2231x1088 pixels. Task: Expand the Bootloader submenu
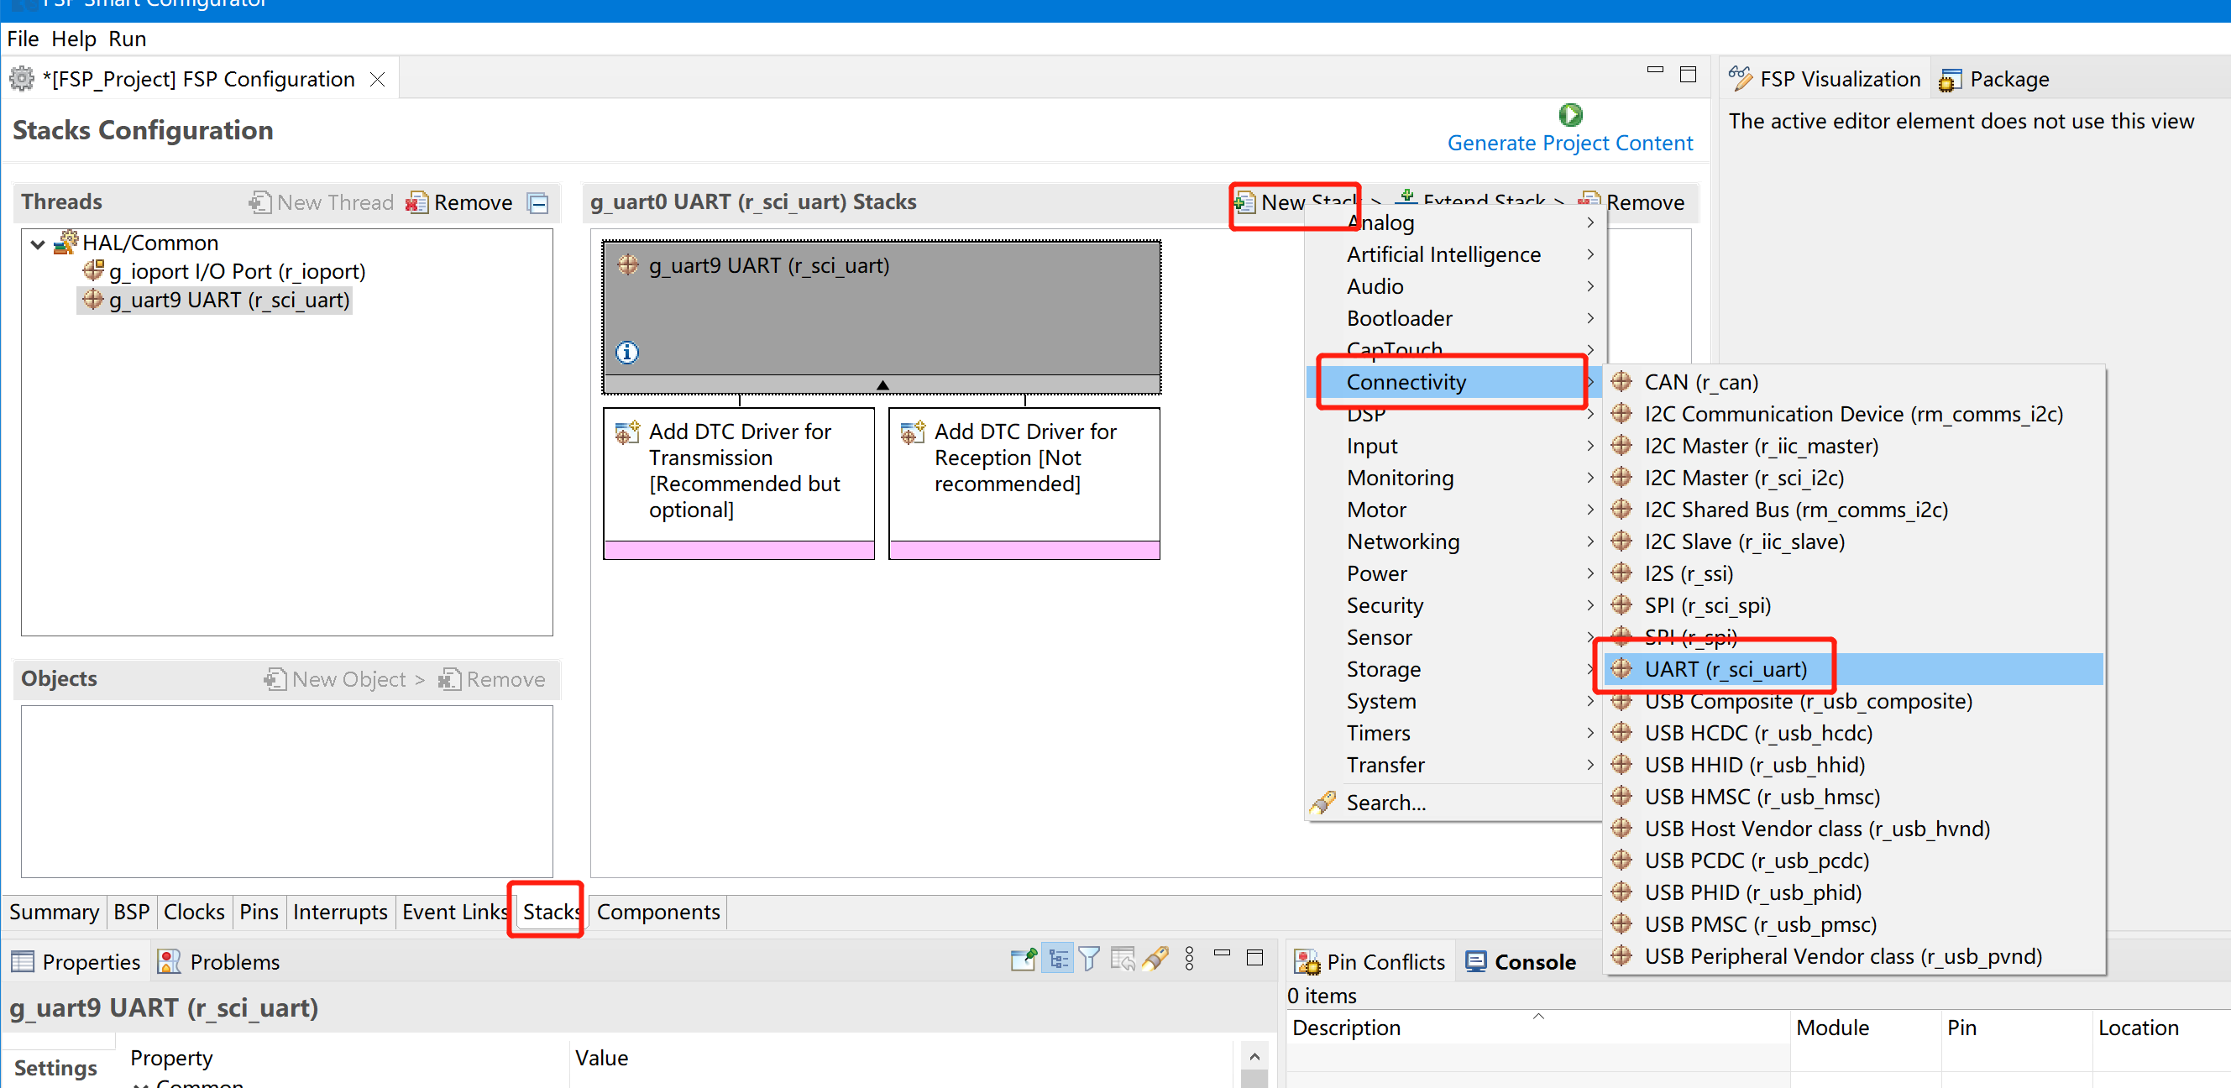coord(1455,319)
